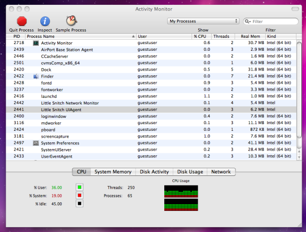Open the Inspect info icon
The width and height of the screenshot is (306, 232).
coord(45,21)
